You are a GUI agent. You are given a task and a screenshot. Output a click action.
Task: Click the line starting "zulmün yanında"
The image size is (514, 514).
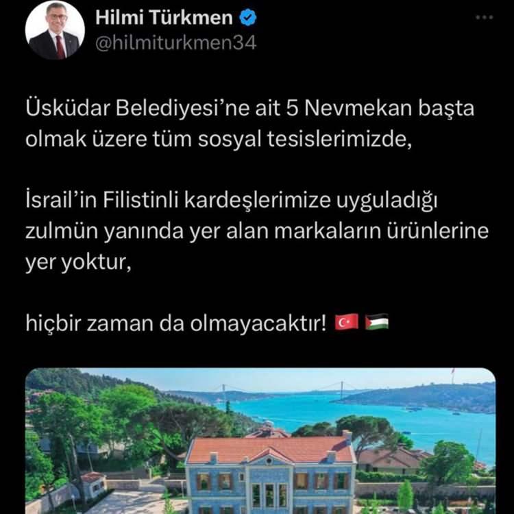click(257, 232)
